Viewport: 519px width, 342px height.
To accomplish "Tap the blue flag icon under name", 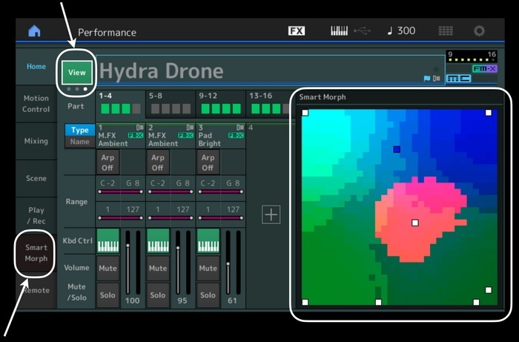I will pyautogui.click(x=427, y=79).
